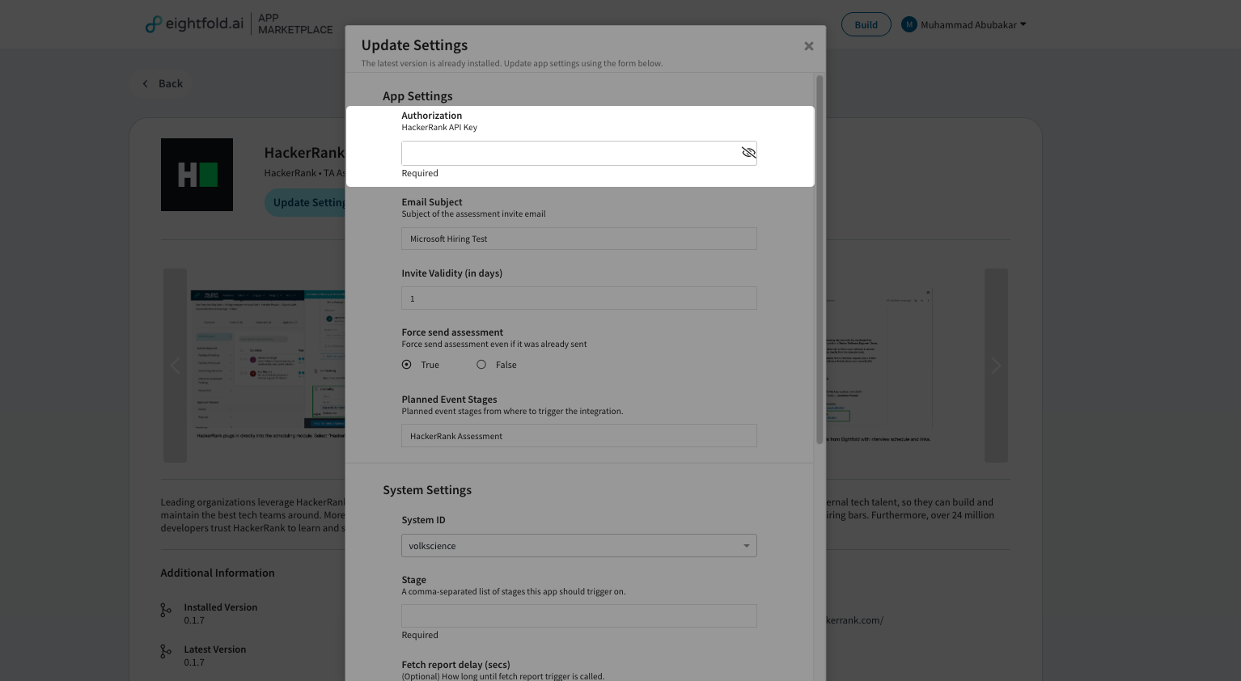Screen dimensions: 1241x681
Task: Click the Build button in header
Action: click(866, 24)
